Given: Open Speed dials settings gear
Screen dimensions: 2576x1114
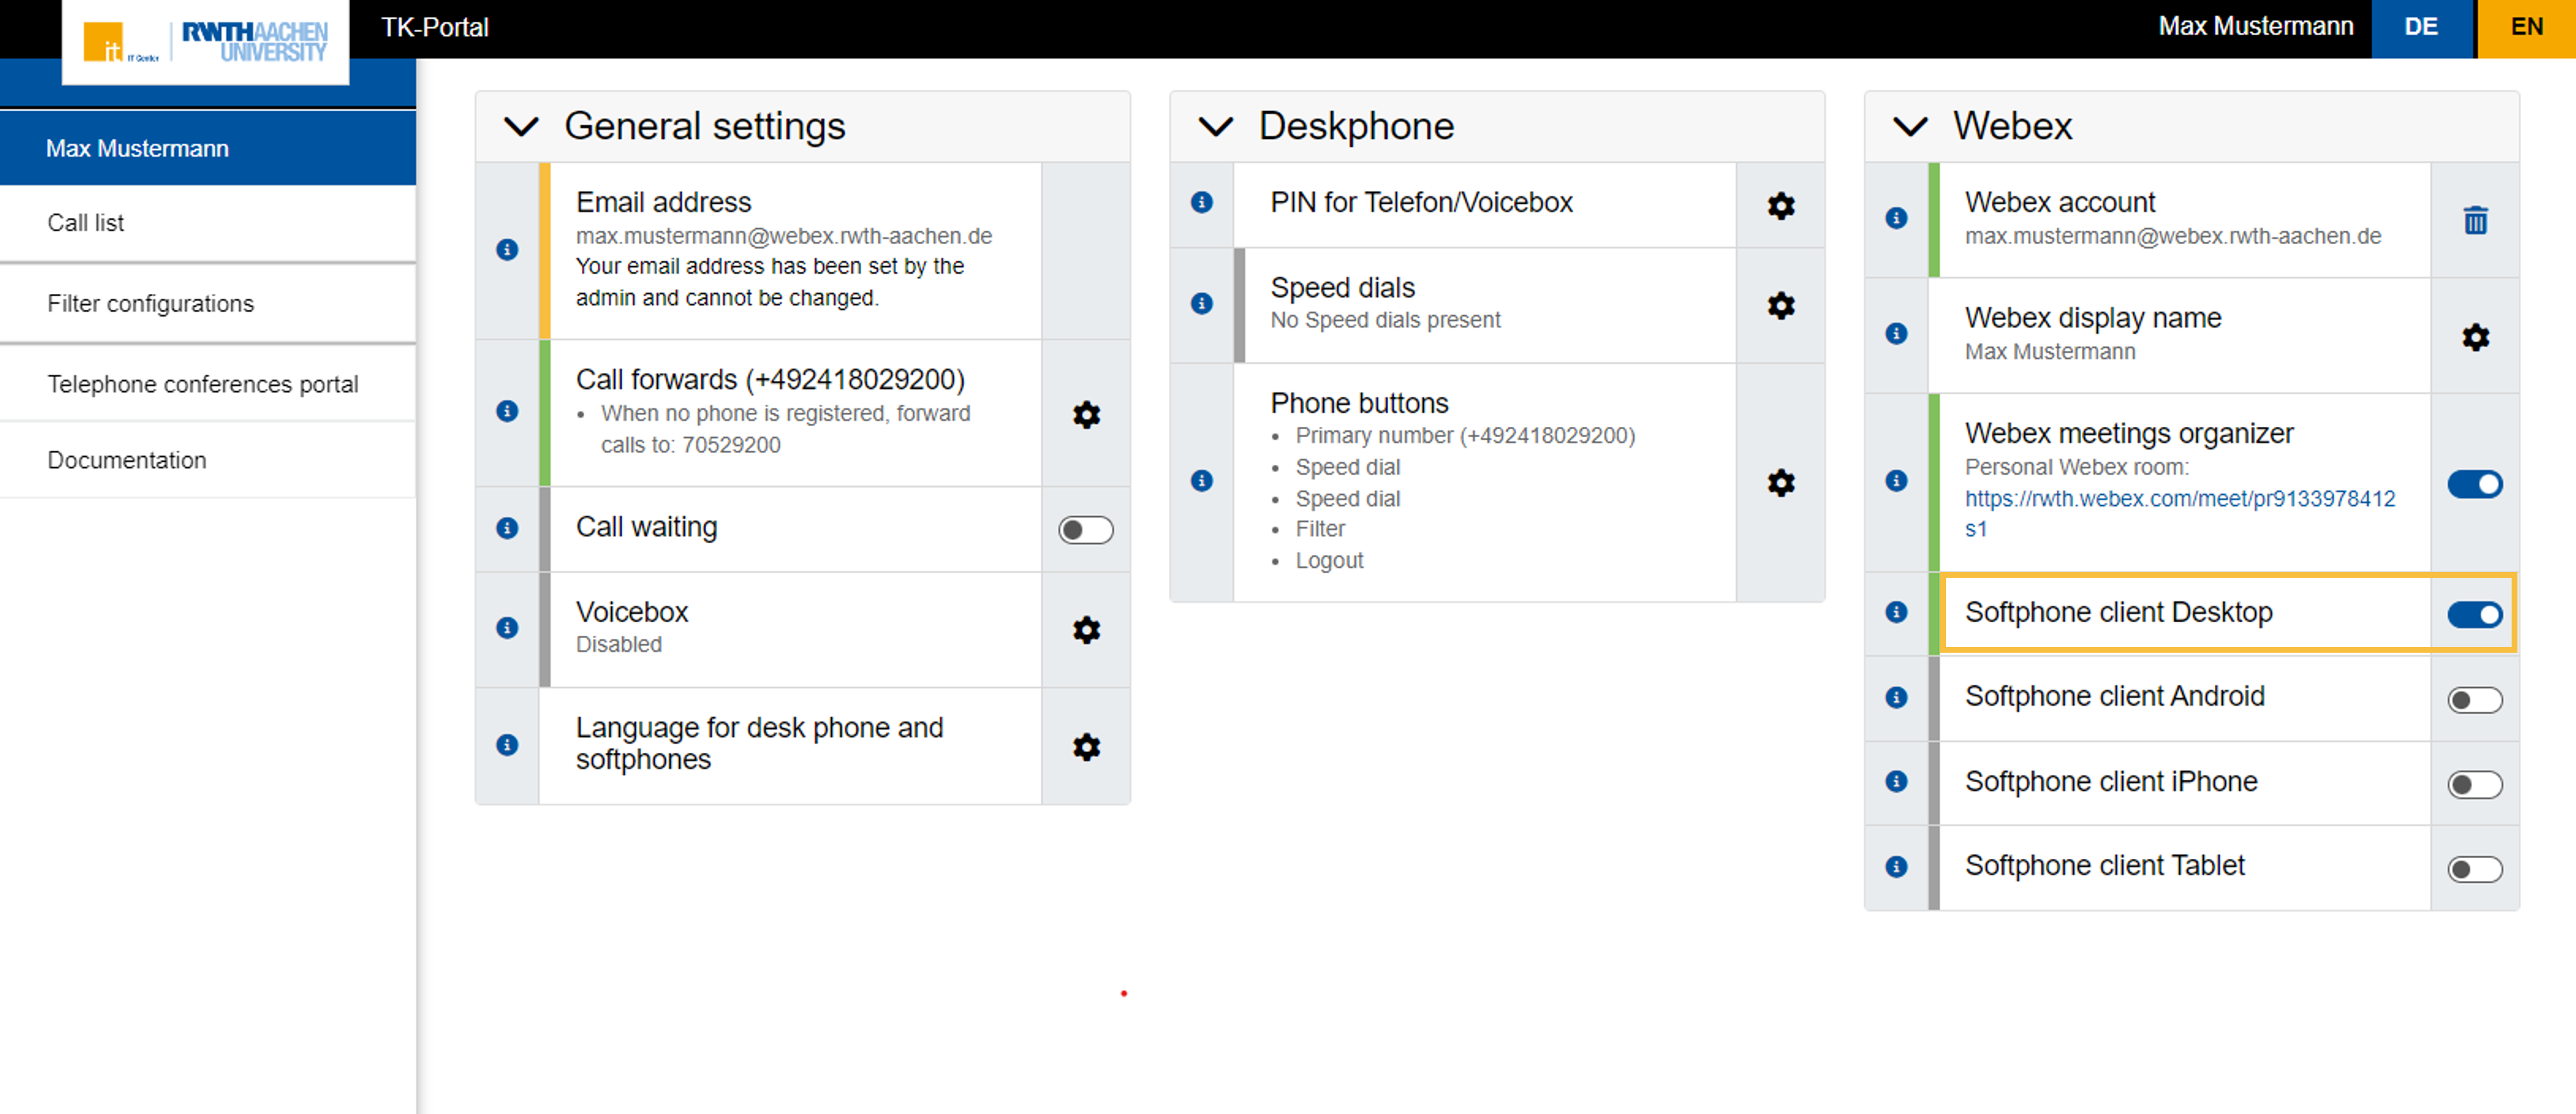Looking at the screenshot, I should [x=1780, y=305].
